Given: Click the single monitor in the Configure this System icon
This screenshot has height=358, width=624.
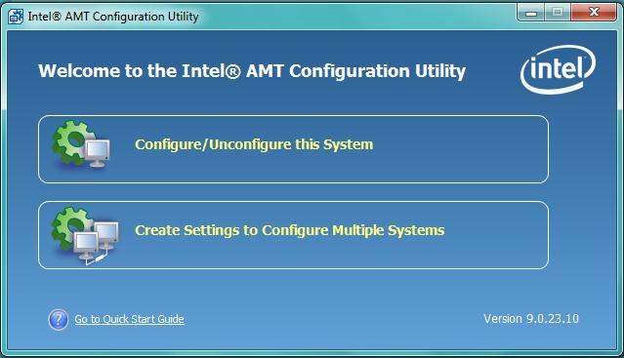Looking at the screenshot, I should point(97,152).
